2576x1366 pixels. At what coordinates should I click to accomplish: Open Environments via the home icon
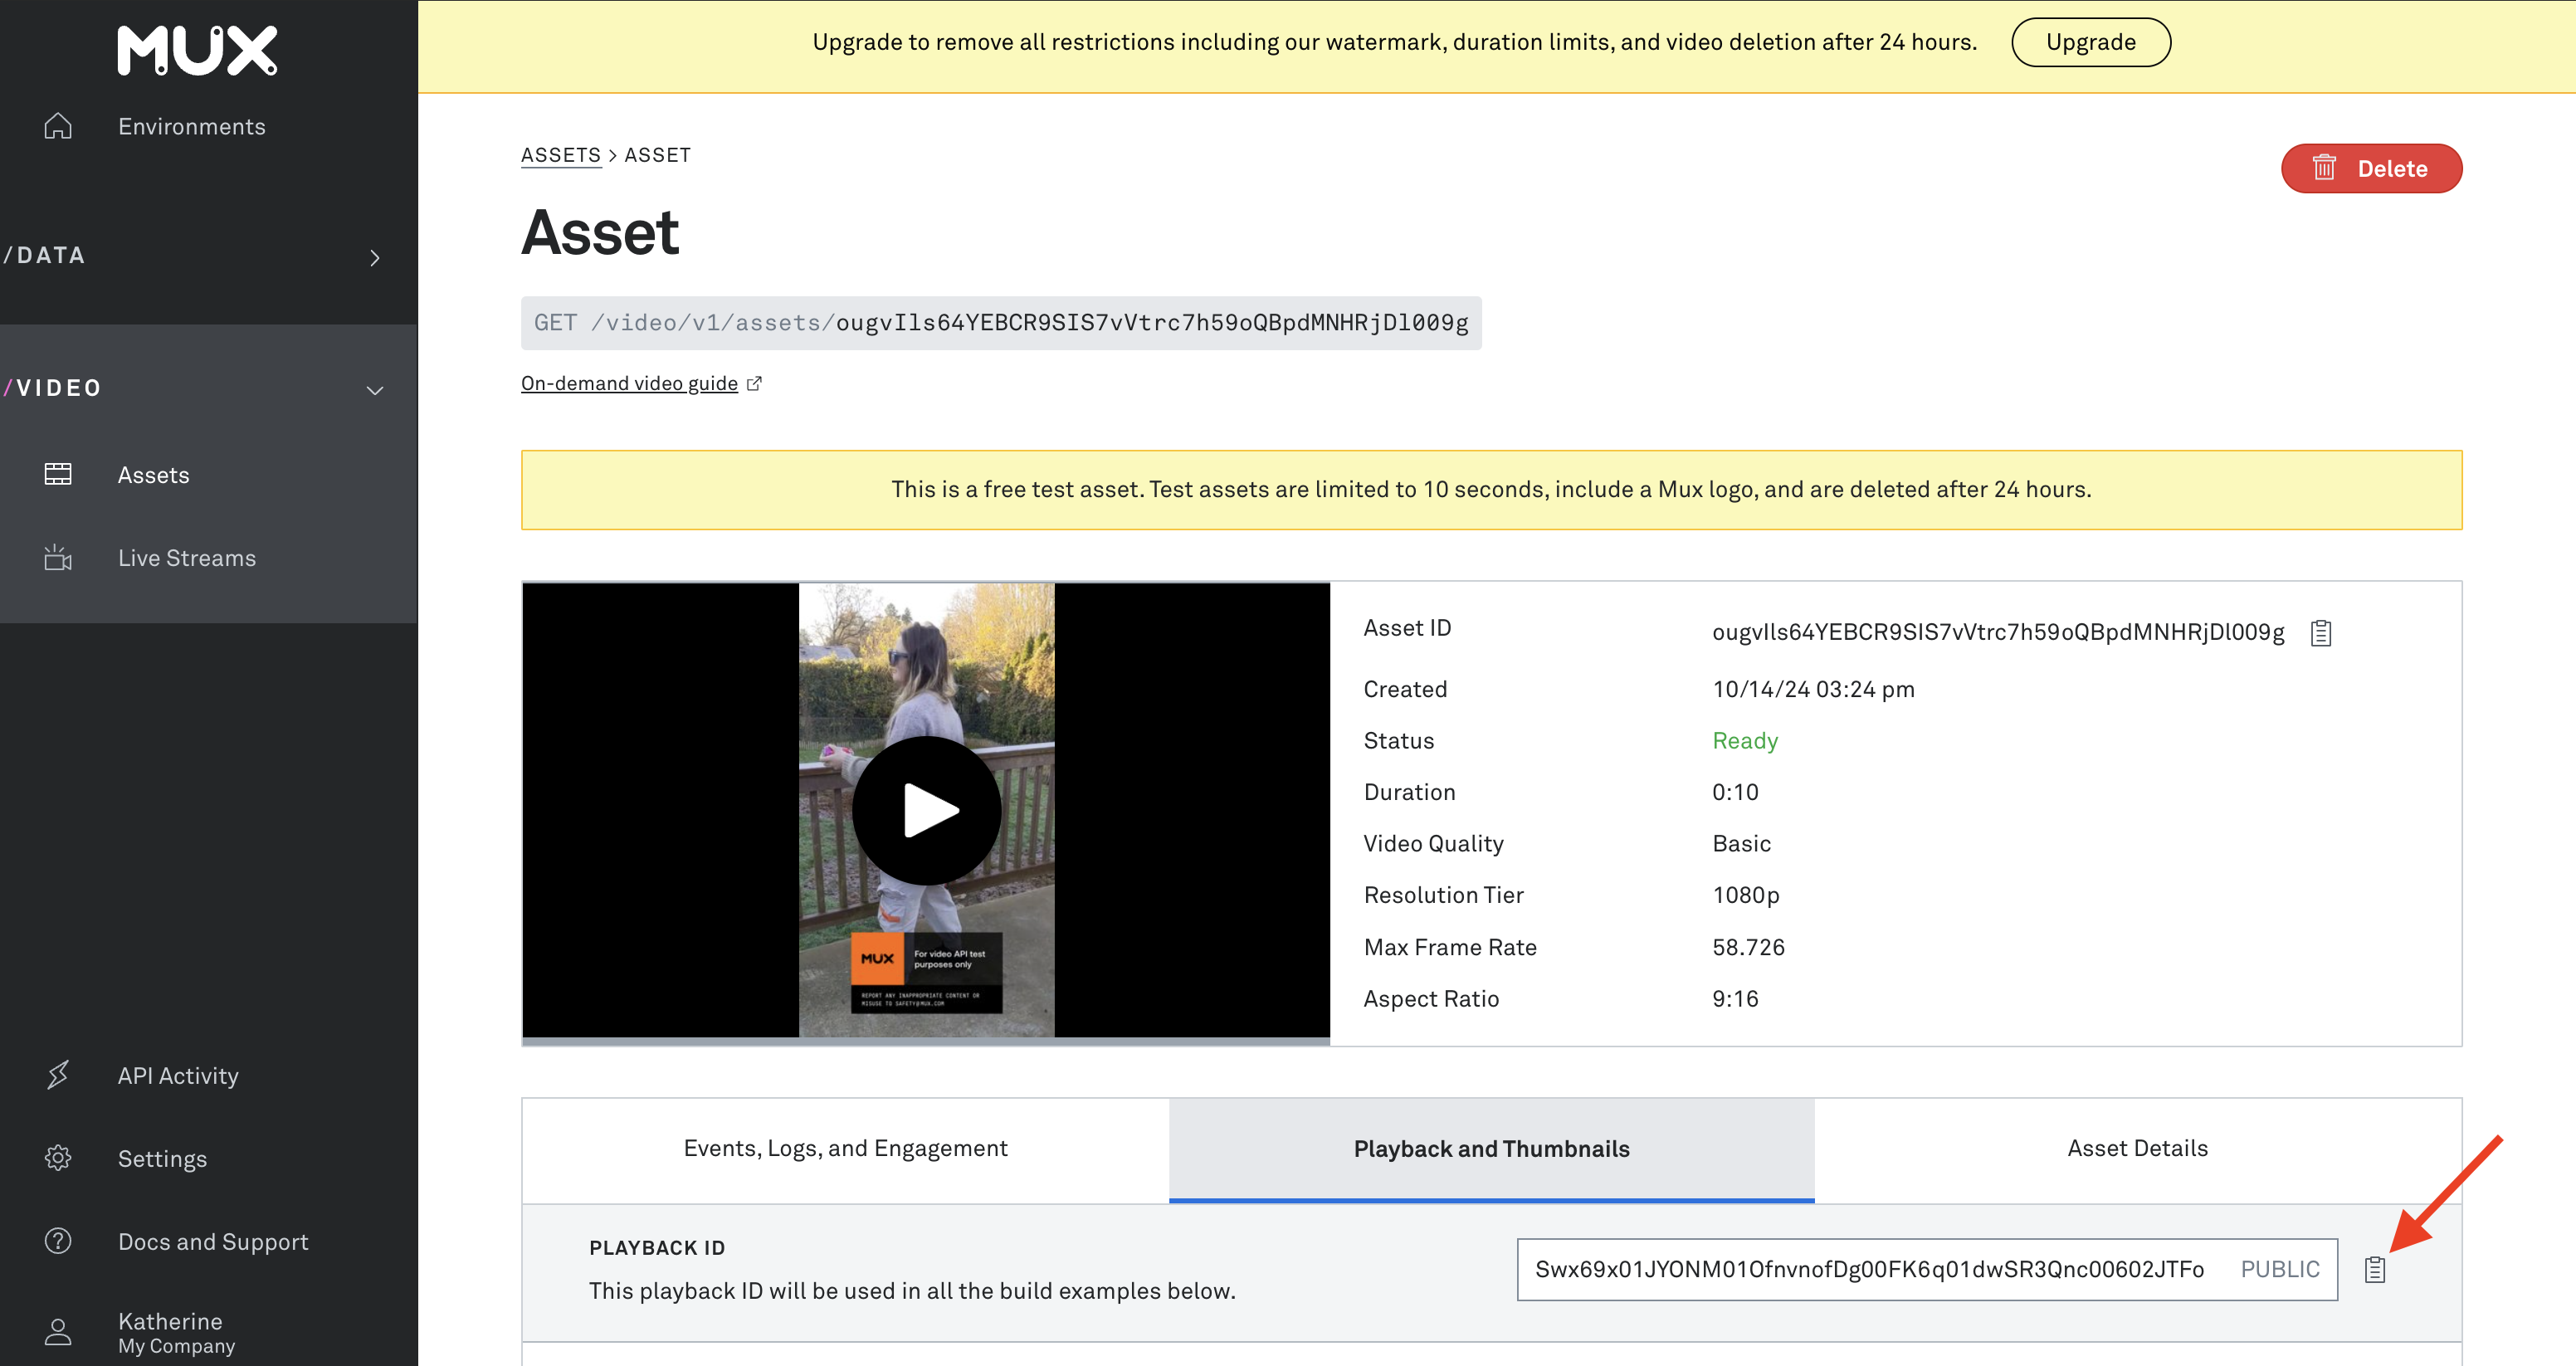(58, 126)
